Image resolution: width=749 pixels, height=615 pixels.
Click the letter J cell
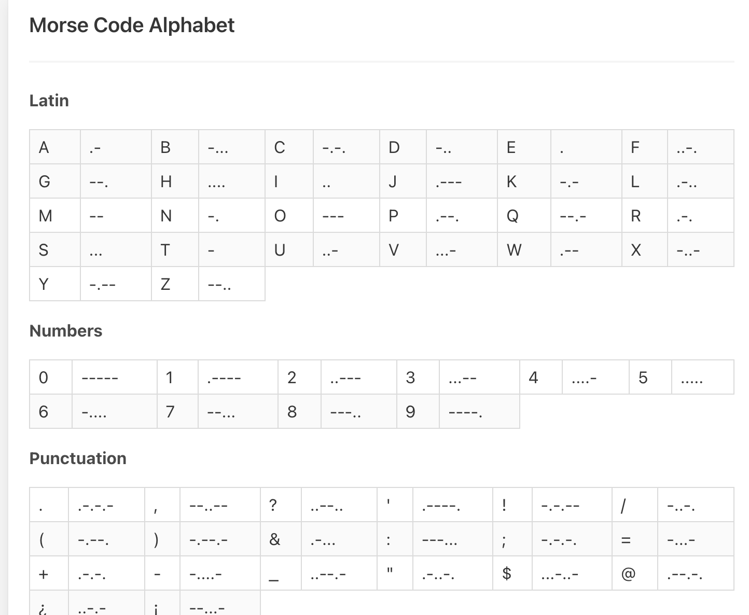(x=403, y=181)
